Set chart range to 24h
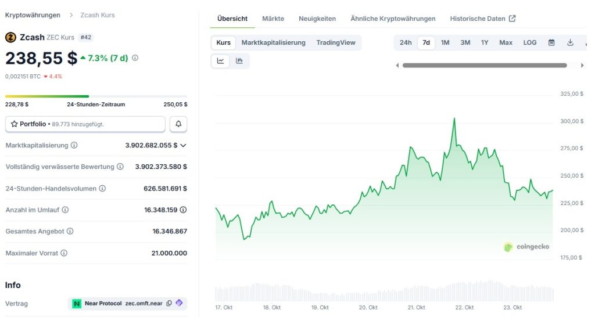595x317 pixels. click(x=406, y=42)
